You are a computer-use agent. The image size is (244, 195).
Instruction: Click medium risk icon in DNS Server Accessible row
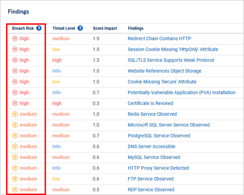tap(15, 146)
